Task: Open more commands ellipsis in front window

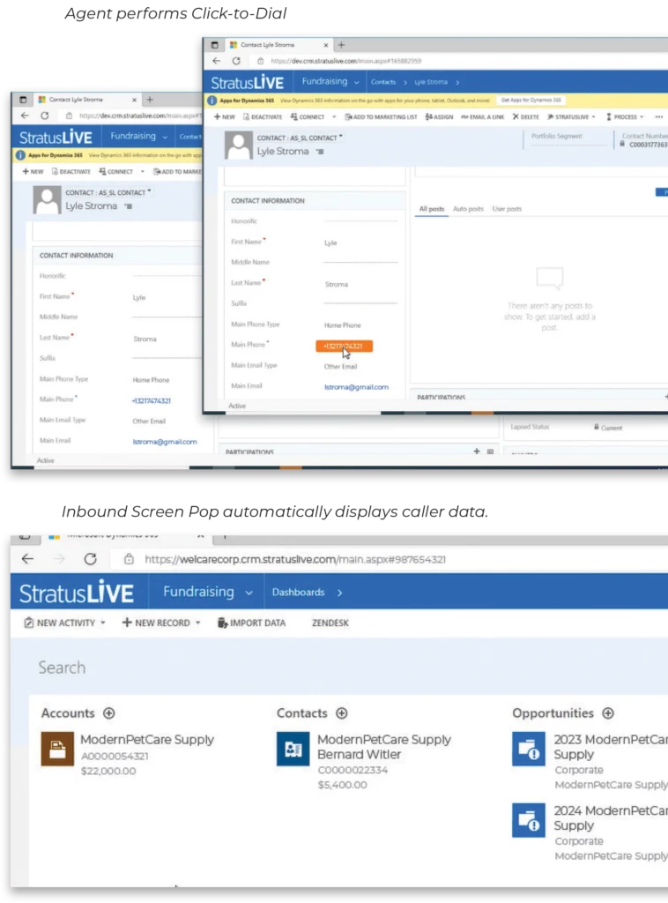Action: [659, 117]
